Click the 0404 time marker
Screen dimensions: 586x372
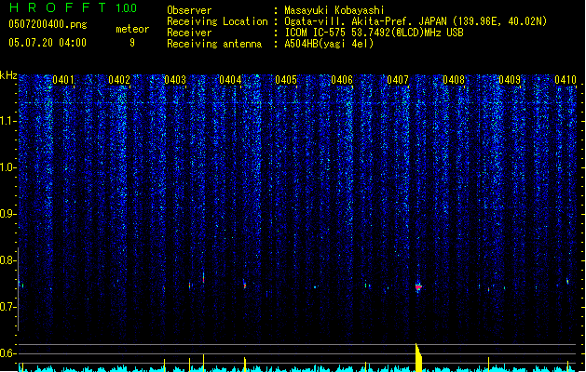click(230, 80)
